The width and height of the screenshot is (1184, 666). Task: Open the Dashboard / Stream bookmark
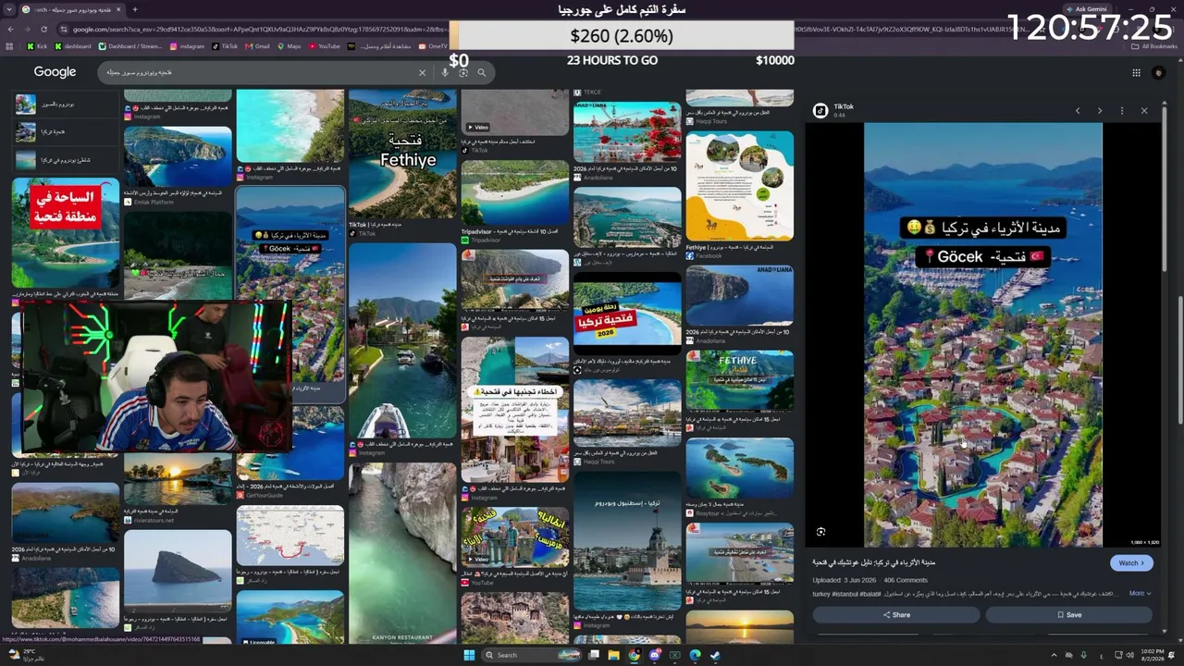[x=130, y=46]
